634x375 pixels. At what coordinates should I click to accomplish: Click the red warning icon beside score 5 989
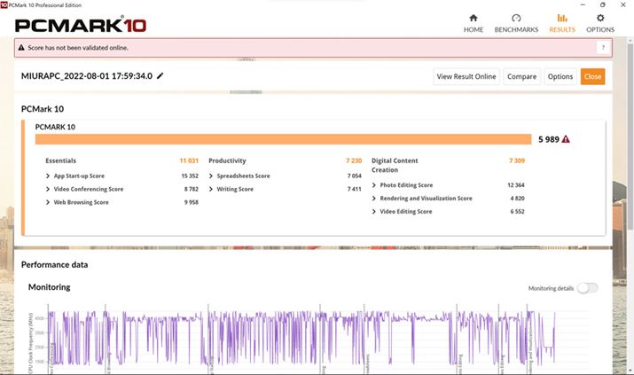[566, 139]
